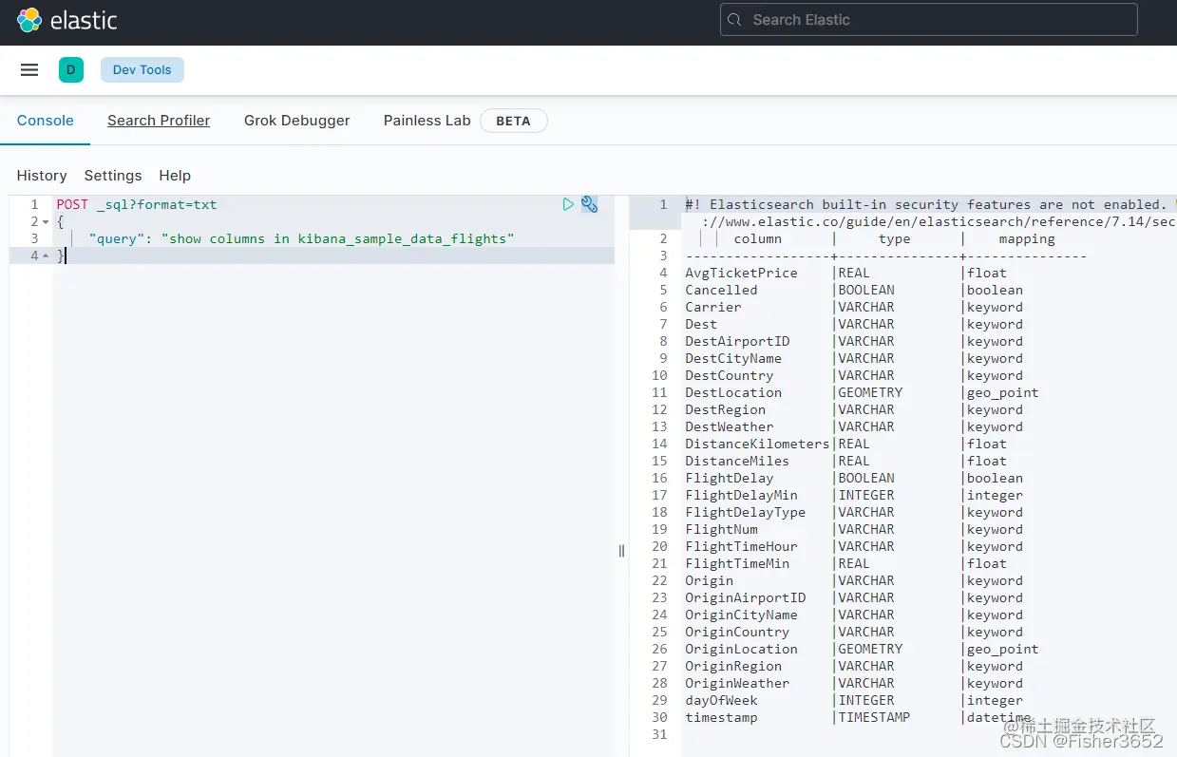Click the DestRegion row

coord(854,409)
